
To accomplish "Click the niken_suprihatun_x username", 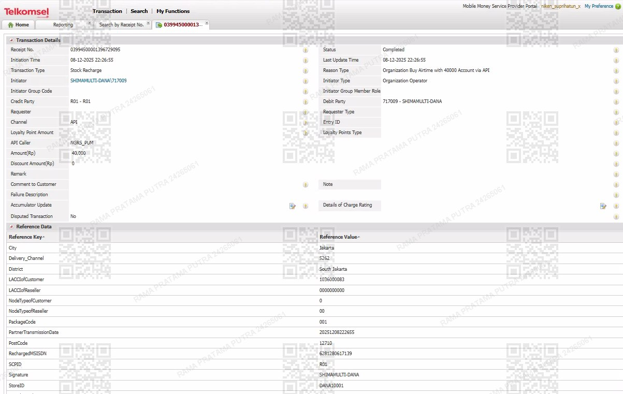I will (561, 6).
